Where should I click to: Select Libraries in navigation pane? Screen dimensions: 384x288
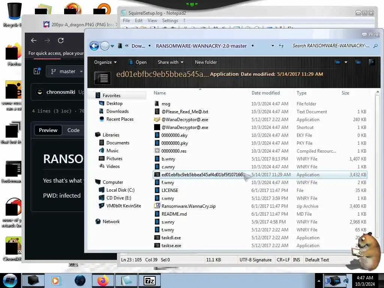coord(111,135)
